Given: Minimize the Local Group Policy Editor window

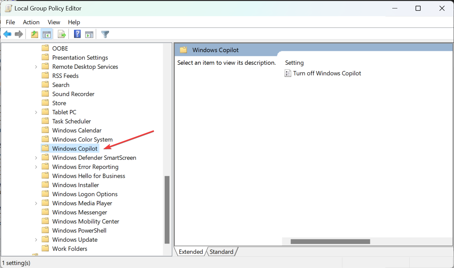Looking at the screenshot, I should tap(394, 8).
